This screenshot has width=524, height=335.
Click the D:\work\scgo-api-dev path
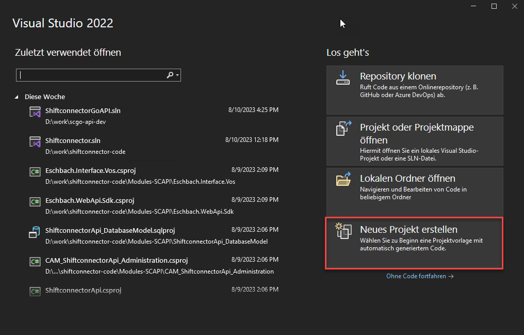(75, 122)
